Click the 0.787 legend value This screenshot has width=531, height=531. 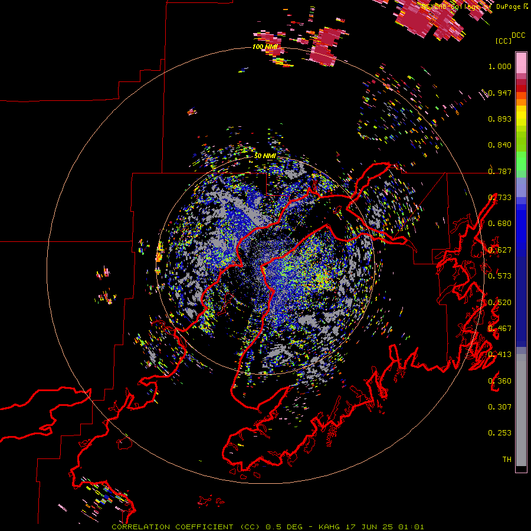[x=500, y=171]
